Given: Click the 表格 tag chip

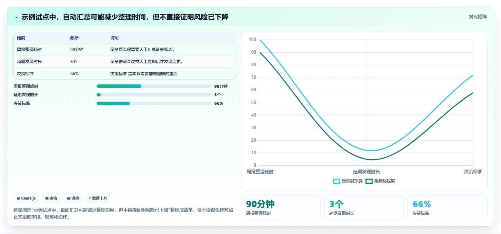Looking at the screenshot, I should [51, 198].
